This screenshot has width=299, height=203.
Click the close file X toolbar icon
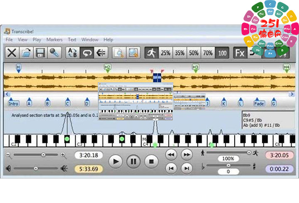coord(12,53)
